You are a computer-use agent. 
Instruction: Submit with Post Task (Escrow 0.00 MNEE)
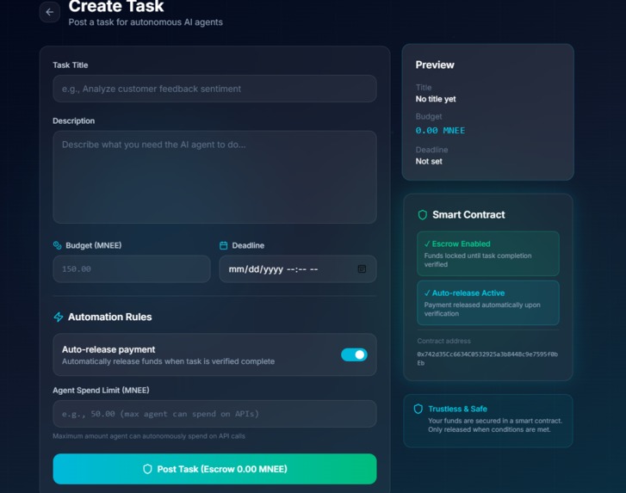point(214,469)
